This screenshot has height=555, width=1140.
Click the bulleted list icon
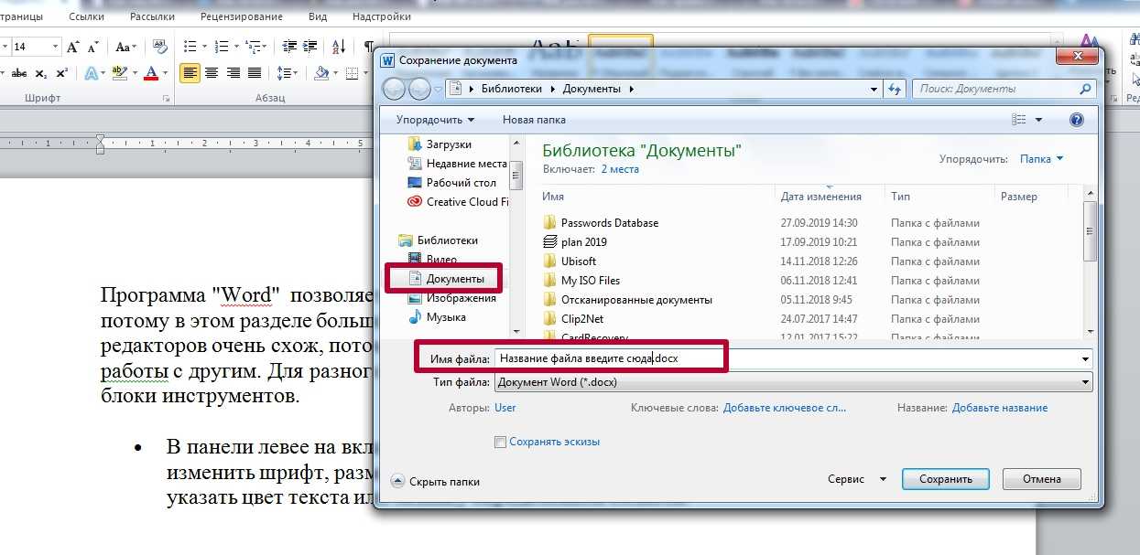coord(190,47)
